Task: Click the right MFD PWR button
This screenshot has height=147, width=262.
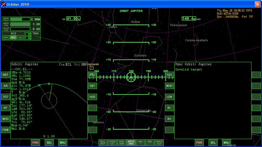Action: (199, 143)
